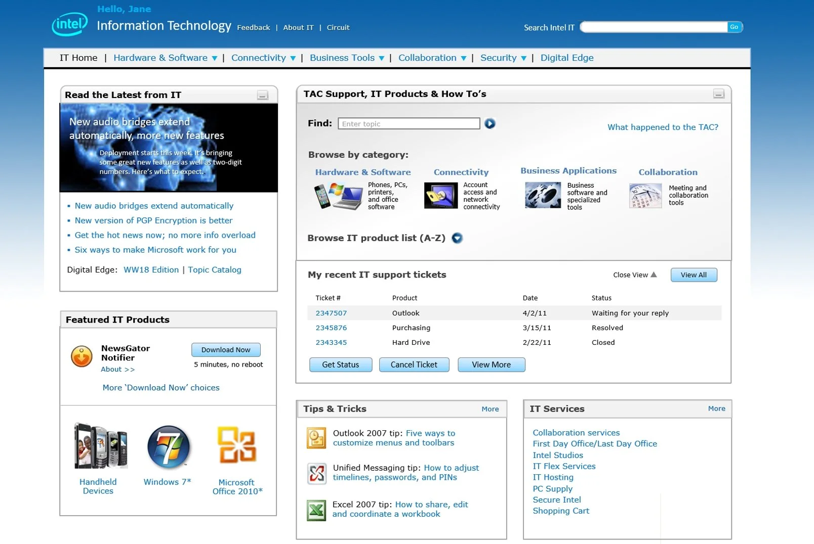Click the Unified Messaging tip icon

pos(317,474)
